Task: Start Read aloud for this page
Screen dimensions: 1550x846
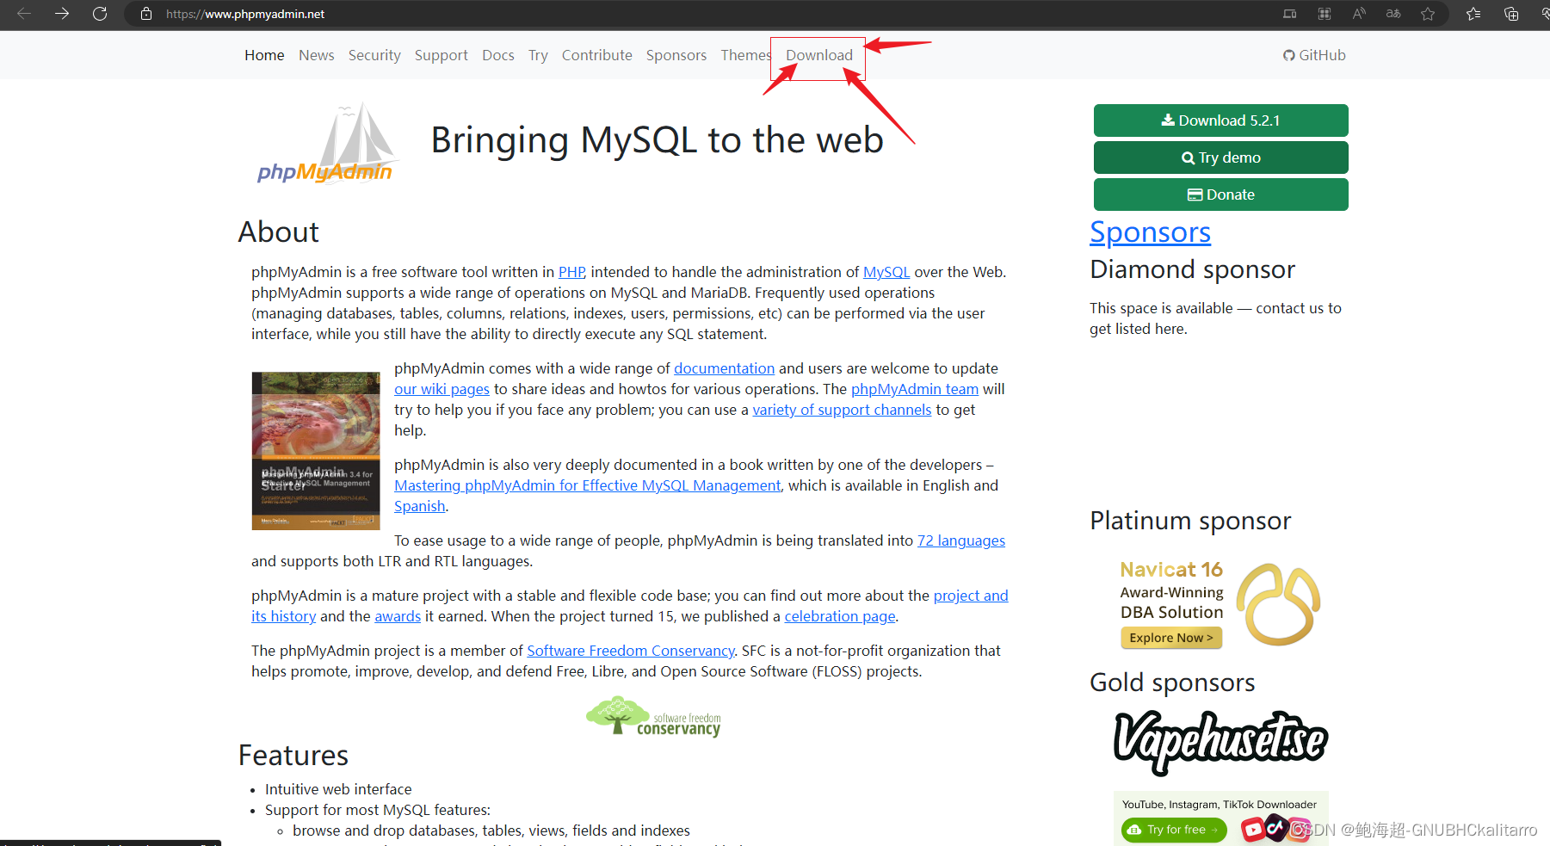Action: (x=1359, y=14)
